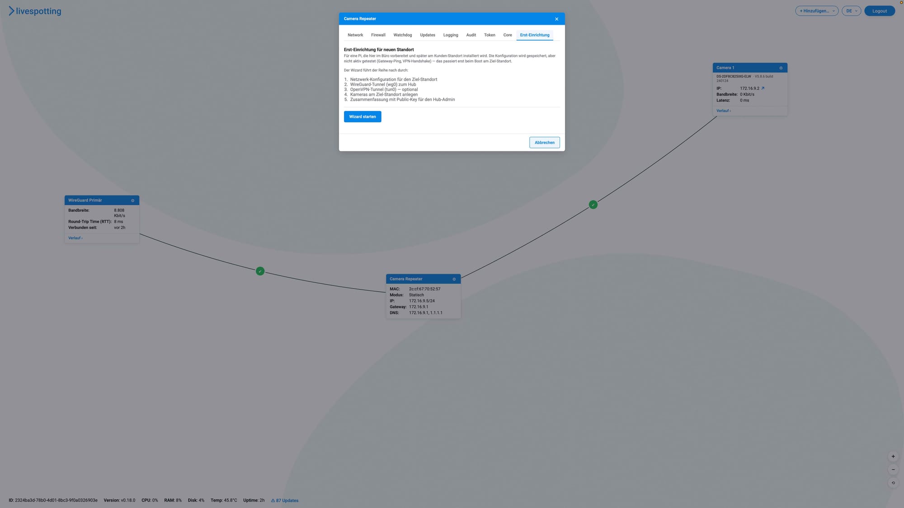Expand the Hinzufügen dropdown

tap(817, 11)
